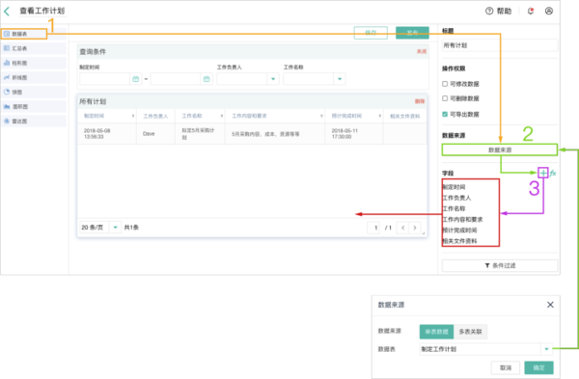
Task: Enable the 可删除数据 checkbox
Action: click(445, 98)
